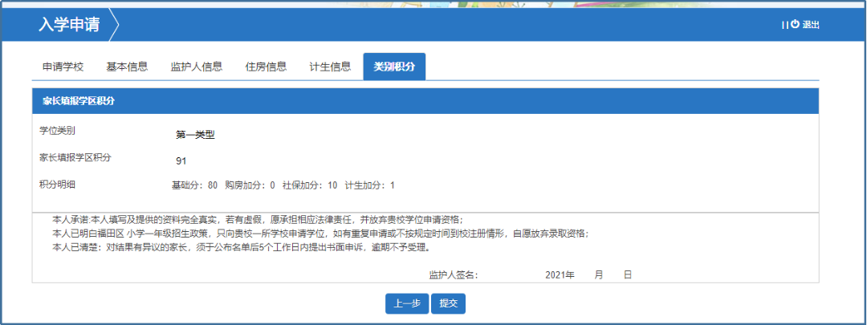Viewport: 867px width, 325px height.
Task: Open the 计生信息 tab
Action: (x=330, y=67)
